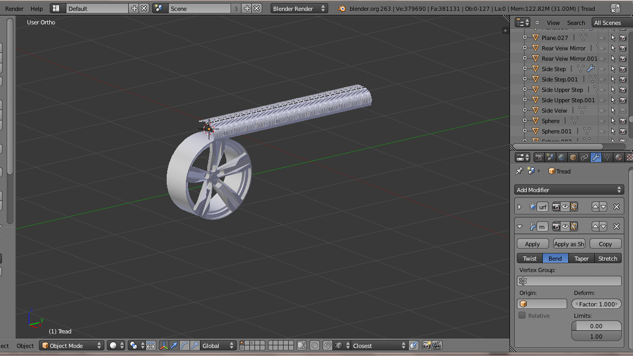Toggle the 3D manipulator axes icon
Viewport: 633px width, 356px height.
pos(164,345)
